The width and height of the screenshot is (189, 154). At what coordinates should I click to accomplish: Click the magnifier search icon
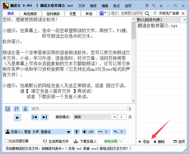click(x=147, y=13)
